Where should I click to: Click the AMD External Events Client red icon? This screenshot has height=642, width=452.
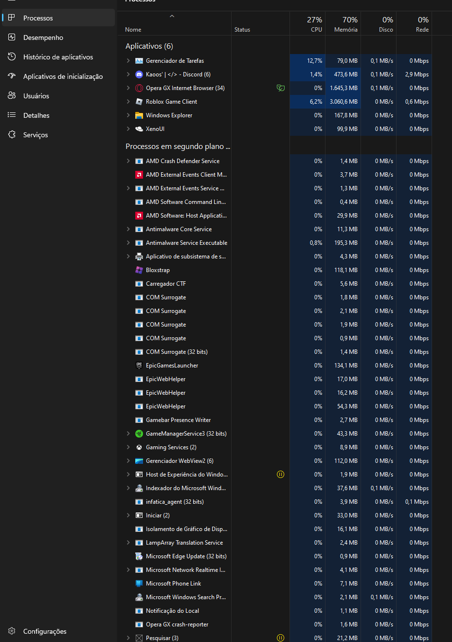tap(139, 175)
